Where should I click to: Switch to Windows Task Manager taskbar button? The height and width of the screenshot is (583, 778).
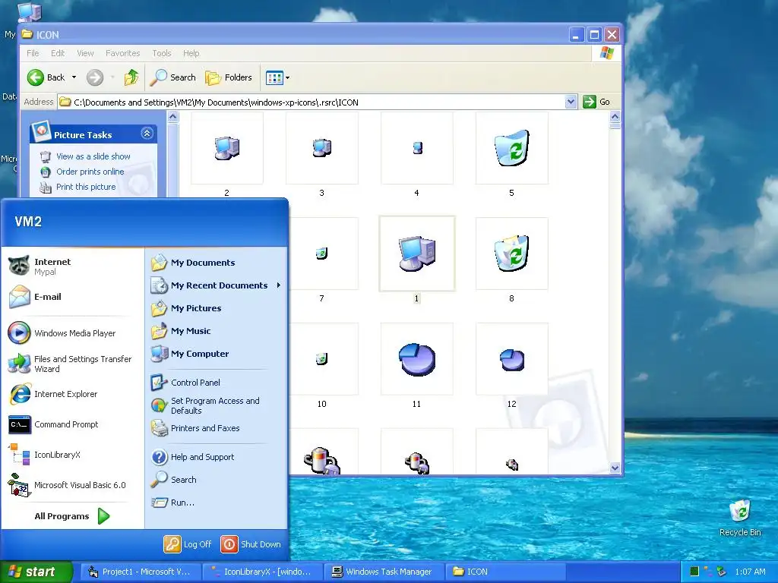pos(385,572)
